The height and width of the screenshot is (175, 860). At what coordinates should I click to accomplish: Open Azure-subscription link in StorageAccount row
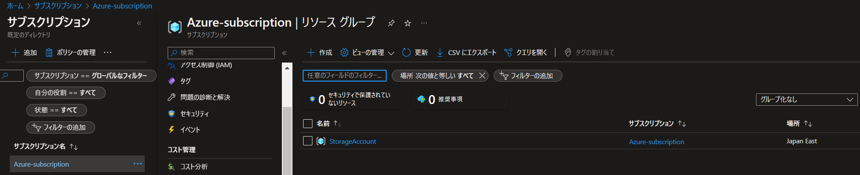click(x=657, y=142)
